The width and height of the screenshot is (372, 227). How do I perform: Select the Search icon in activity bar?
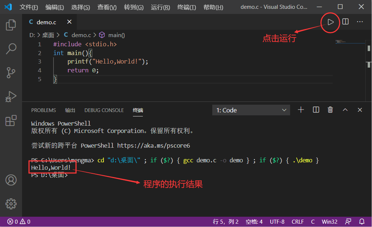(x=11, y=48)
